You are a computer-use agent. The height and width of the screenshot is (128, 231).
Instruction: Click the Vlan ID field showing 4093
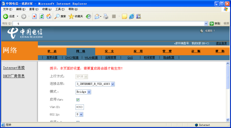pyautogui.click(x=80, y=107)
